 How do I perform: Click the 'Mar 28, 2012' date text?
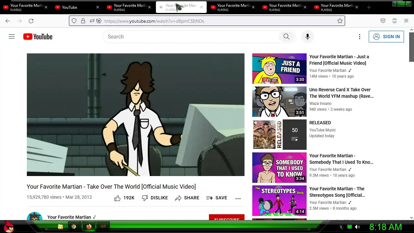(79, 197)
